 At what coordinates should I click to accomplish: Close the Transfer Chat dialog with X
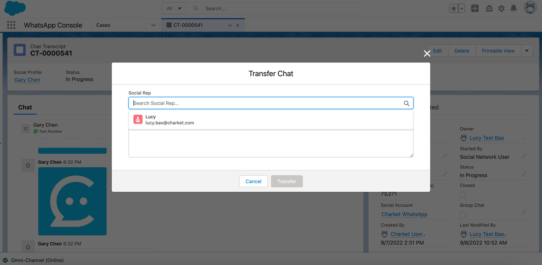(x=427, y=53)
